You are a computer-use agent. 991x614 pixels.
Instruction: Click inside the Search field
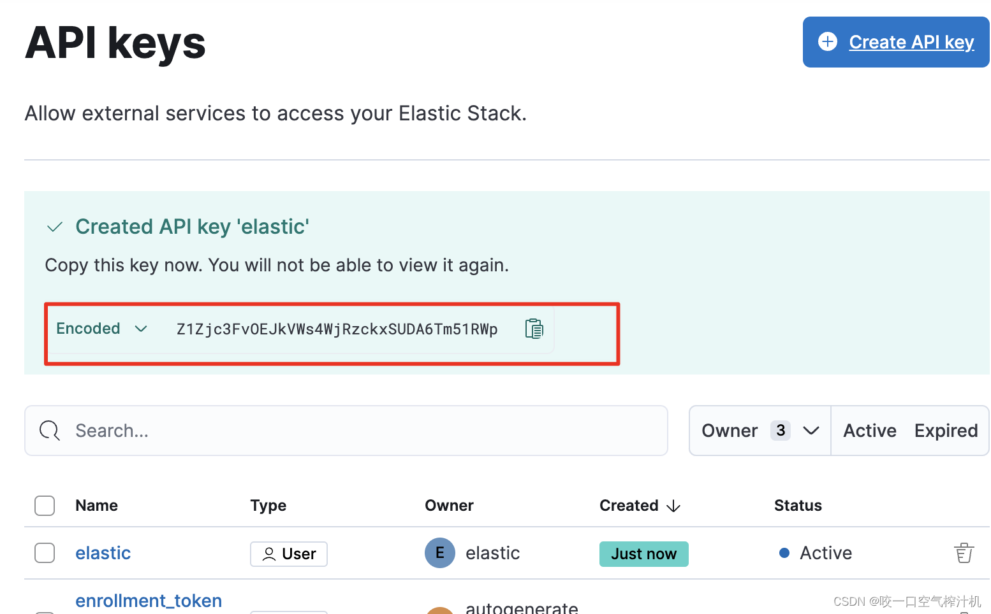point(255,431)
